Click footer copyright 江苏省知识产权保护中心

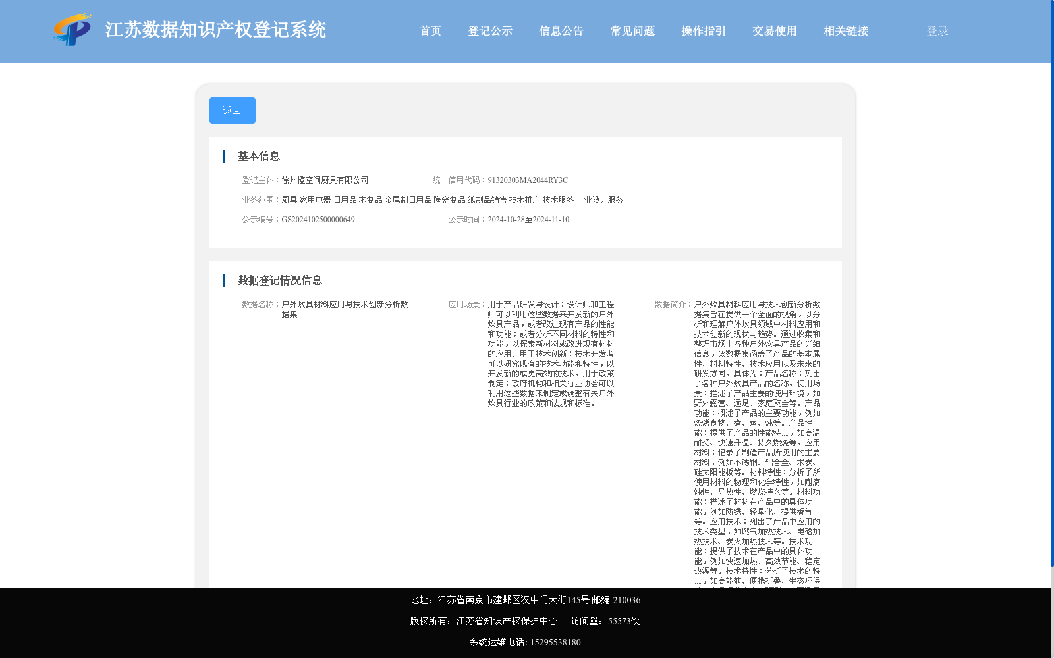(507, 621)
